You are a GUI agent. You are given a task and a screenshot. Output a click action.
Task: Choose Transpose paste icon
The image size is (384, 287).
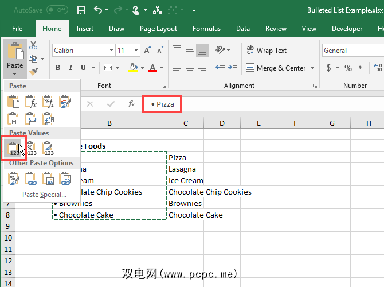point(48,118)
